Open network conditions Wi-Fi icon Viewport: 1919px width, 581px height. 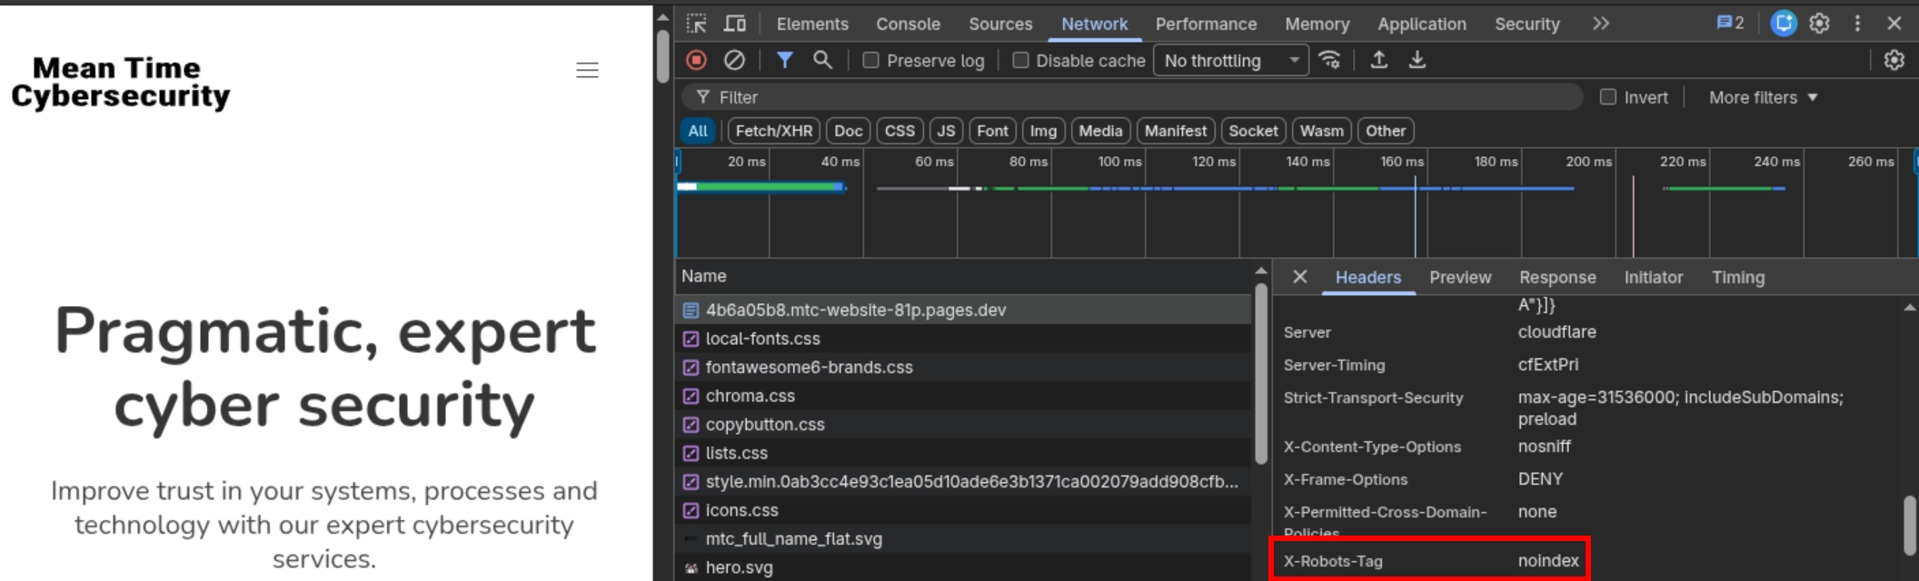pyautogui.click(x=1329, y=60)
